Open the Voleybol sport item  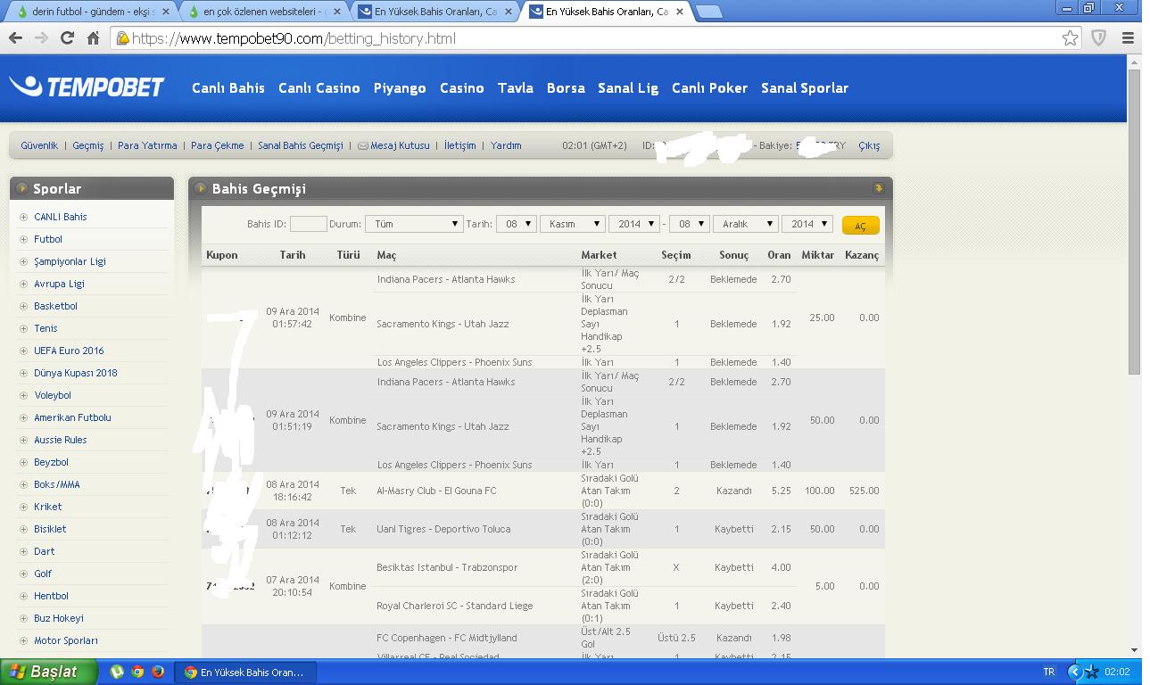pyautogui.click(x=53, y=395)
